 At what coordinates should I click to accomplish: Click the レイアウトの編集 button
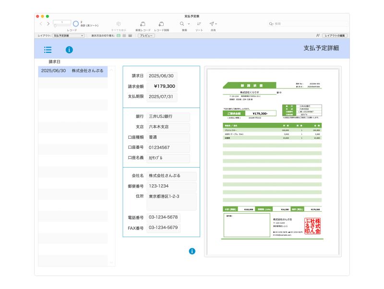pos(335,36)
